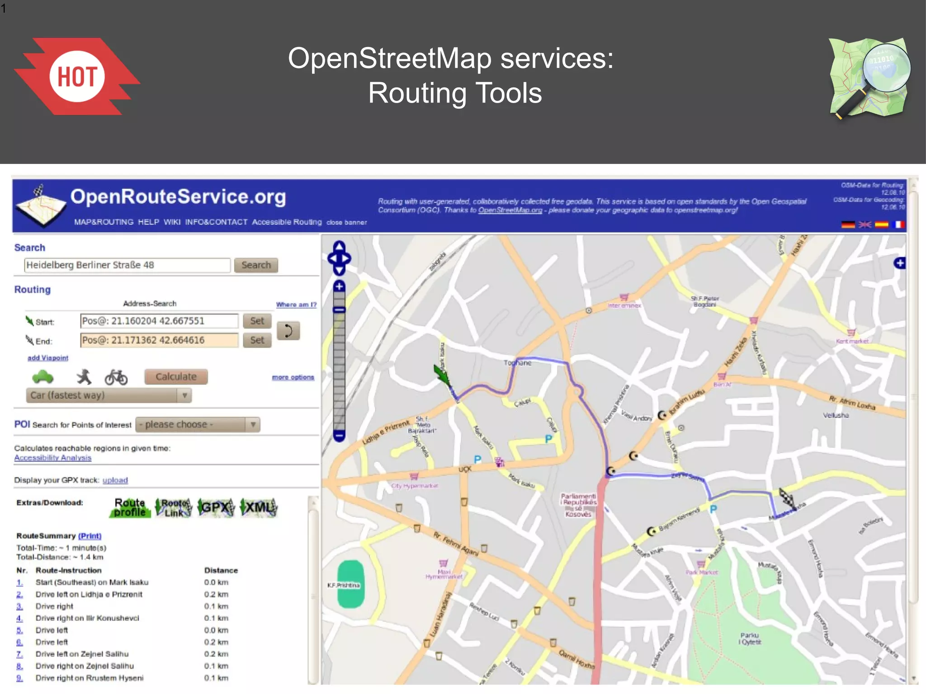Focus the End position input field

[x=159, y=340]
